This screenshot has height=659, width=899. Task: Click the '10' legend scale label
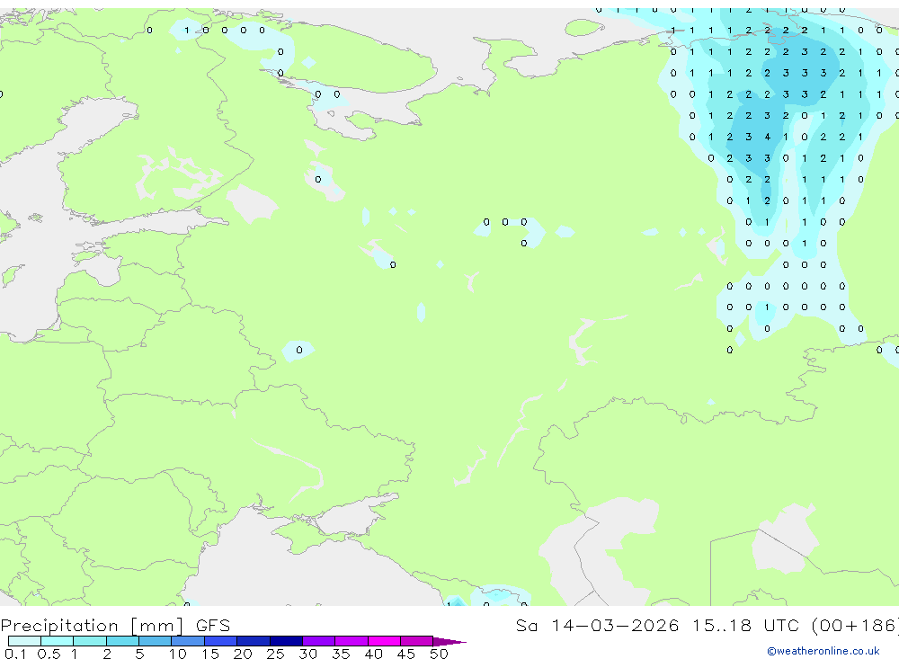tap(177, 654)
